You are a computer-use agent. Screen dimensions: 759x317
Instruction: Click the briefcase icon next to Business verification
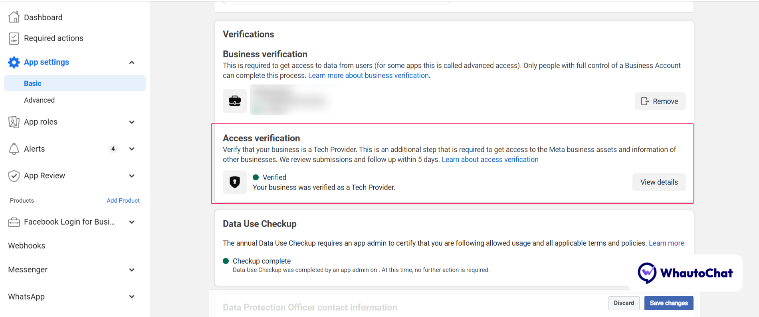pyautogui.click(x=234, y=101)
